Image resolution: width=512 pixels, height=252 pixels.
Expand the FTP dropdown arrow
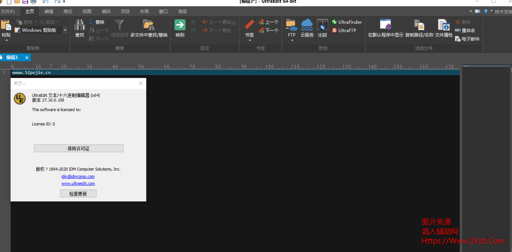pos(292,40)
